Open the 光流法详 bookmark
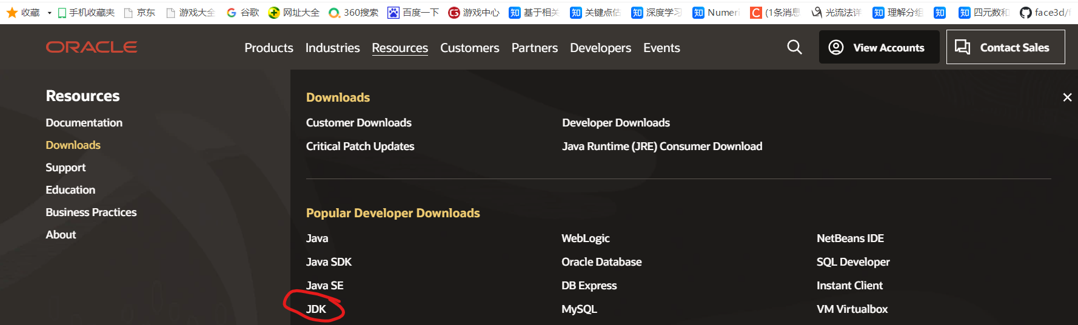The height and width of the screenshot is (325, 1078). (837, 13)
